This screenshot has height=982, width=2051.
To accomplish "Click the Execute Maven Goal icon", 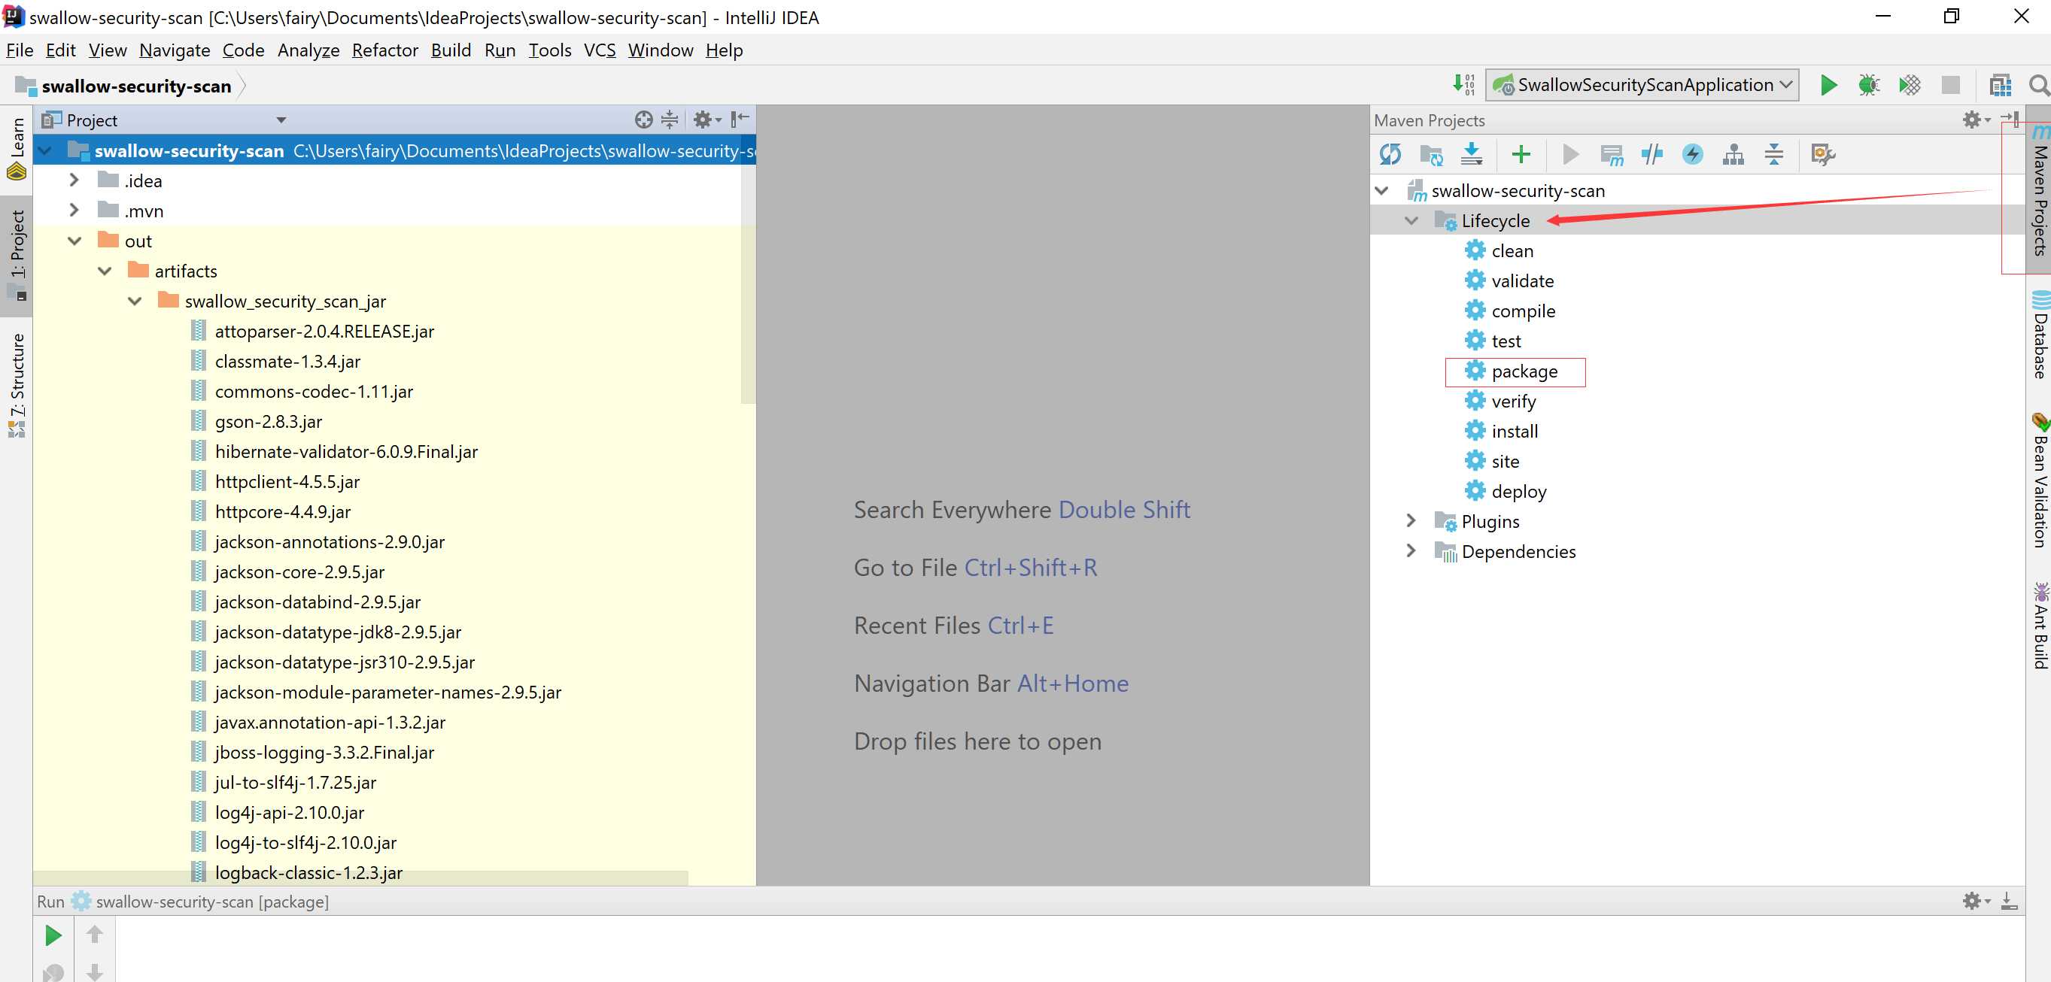I will tap(1612, 154).
